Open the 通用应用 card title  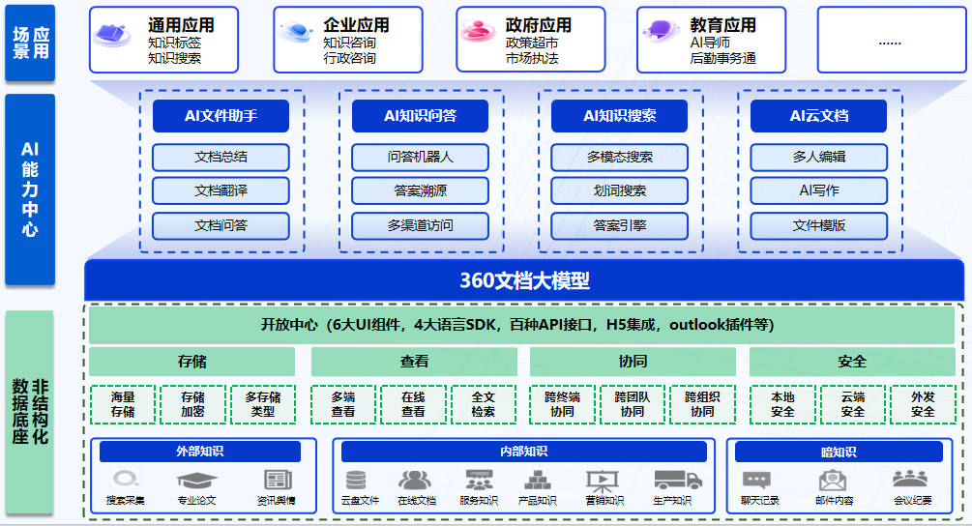coord(181,25)
